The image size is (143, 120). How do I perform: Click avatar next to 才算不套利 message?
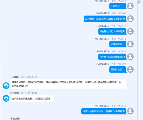pos(130,44)
